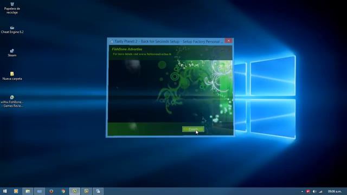Open the Papelera de reciclaje desktop icon
Image resolution: width=347 pixels, height=195 pixels.
click(x=12, y=8)
